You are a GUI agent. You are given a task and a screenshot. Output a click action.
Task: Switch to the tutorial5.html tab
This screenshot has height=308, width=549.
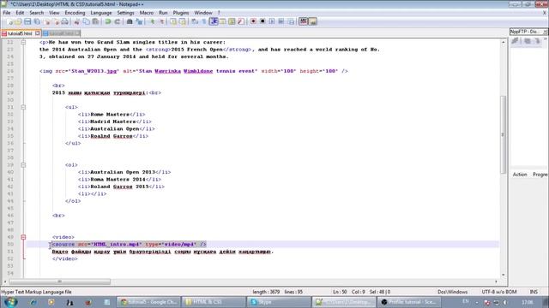click(x=20, y=33)
